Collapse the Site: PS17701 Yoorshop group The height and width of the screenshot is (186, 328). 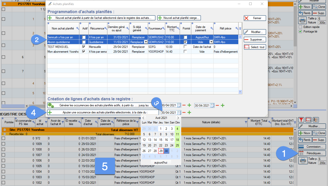pyautogui.click(x=5, y=130)
